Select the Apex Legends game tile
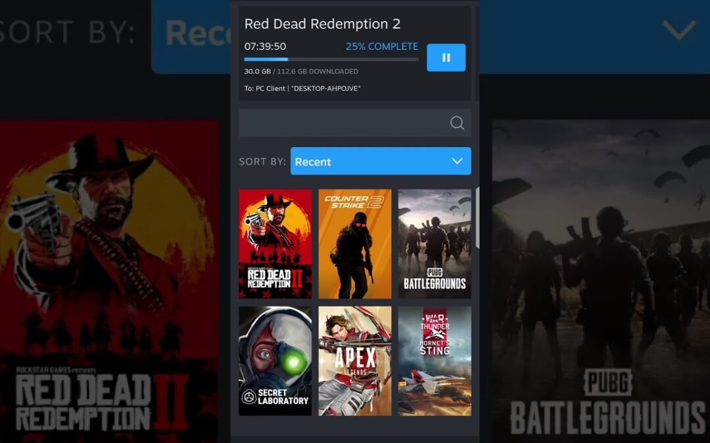 point(355,361)
